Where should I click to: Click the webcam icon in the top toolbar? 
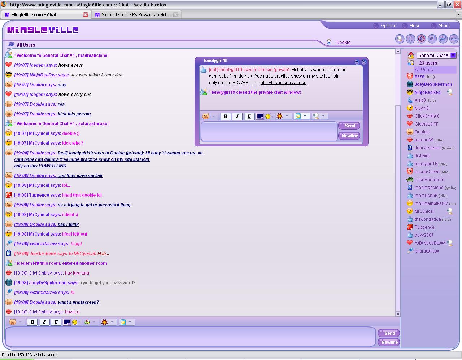pos(400,39)
